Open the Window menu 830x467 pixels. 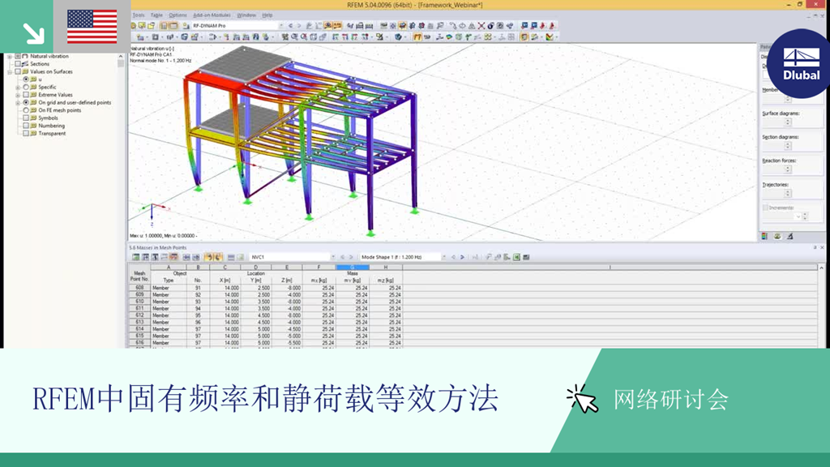pos(246,15)
